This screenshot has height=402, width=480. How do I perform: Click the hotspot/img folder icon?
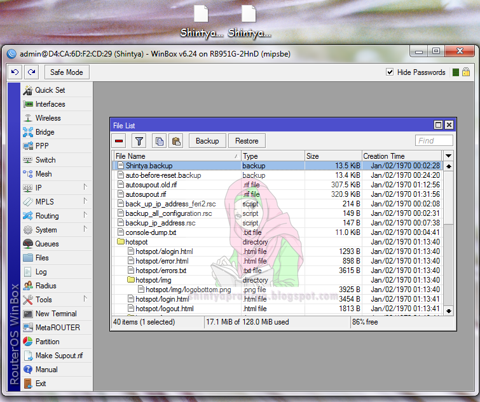click(x=131, y=279)
